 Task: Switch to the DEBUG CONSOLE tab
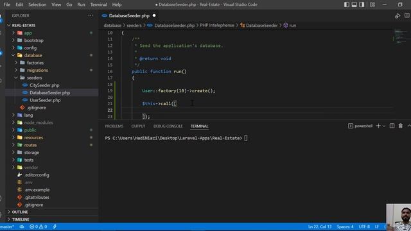coord(168,126)
